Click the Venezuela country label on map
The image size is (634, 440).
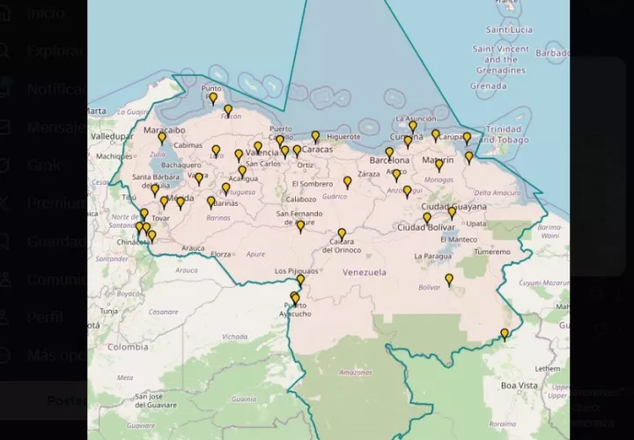[364, 273]
